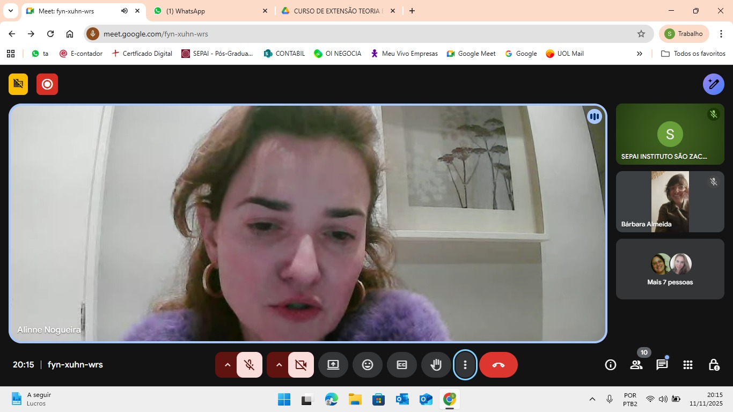The width and height of the screenshot is (733, 412).
Task: Toggle the microphone mute button
Action: pos(250,365)
